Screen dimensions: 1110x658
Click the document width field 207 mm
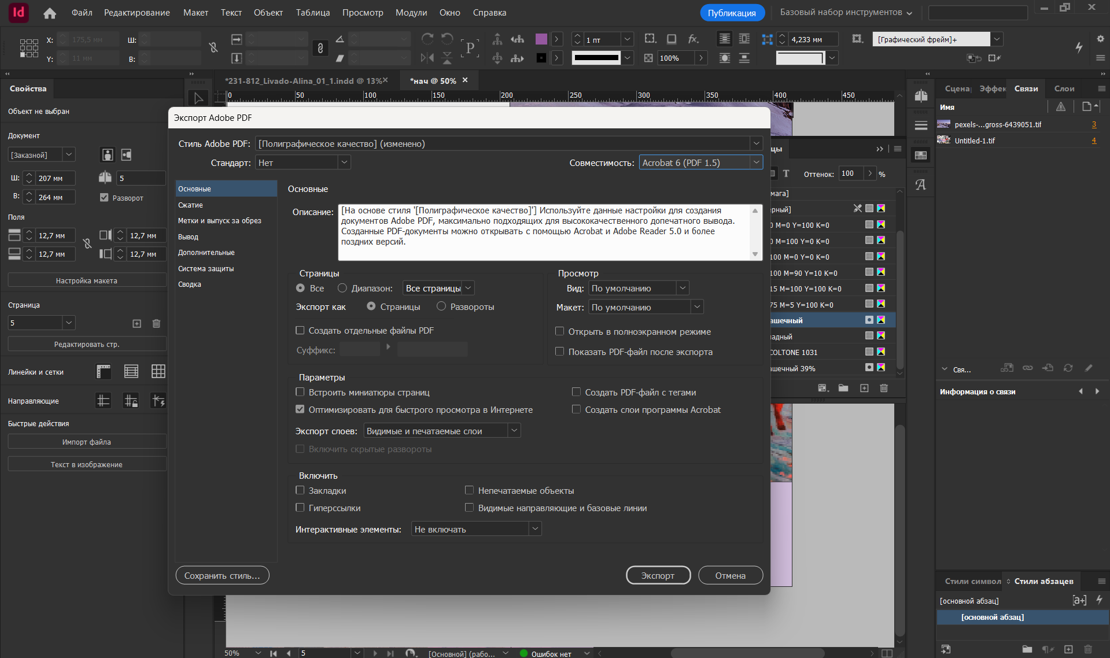pyautogui.click(x=56, y=178)
